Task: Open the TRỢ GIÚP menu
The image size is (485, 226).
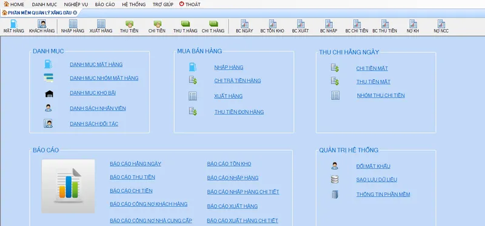Action: [162, 4]
